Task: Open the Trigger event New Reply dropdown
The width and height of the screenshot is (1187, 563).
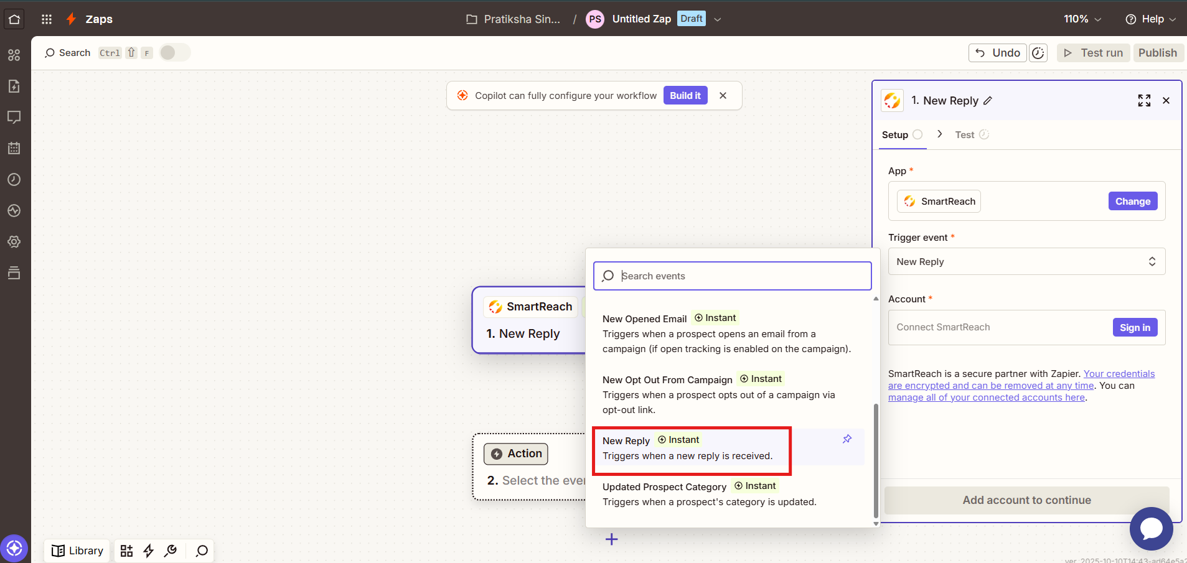Action: pos(1026,262)
